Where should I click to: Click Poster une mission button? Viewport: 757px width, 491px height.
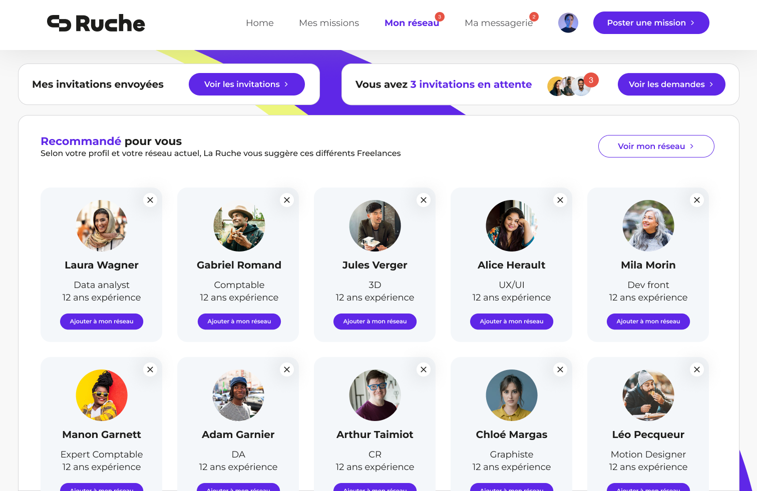(x=651, y=23)
